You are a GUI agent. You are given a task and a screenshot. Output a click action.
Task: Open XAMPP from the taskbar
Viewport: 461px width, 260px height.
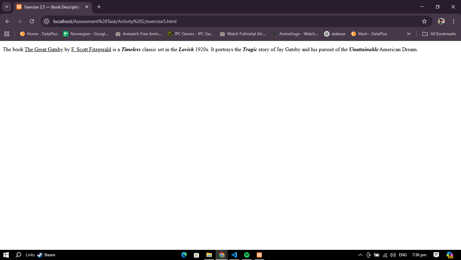(259, 255)
